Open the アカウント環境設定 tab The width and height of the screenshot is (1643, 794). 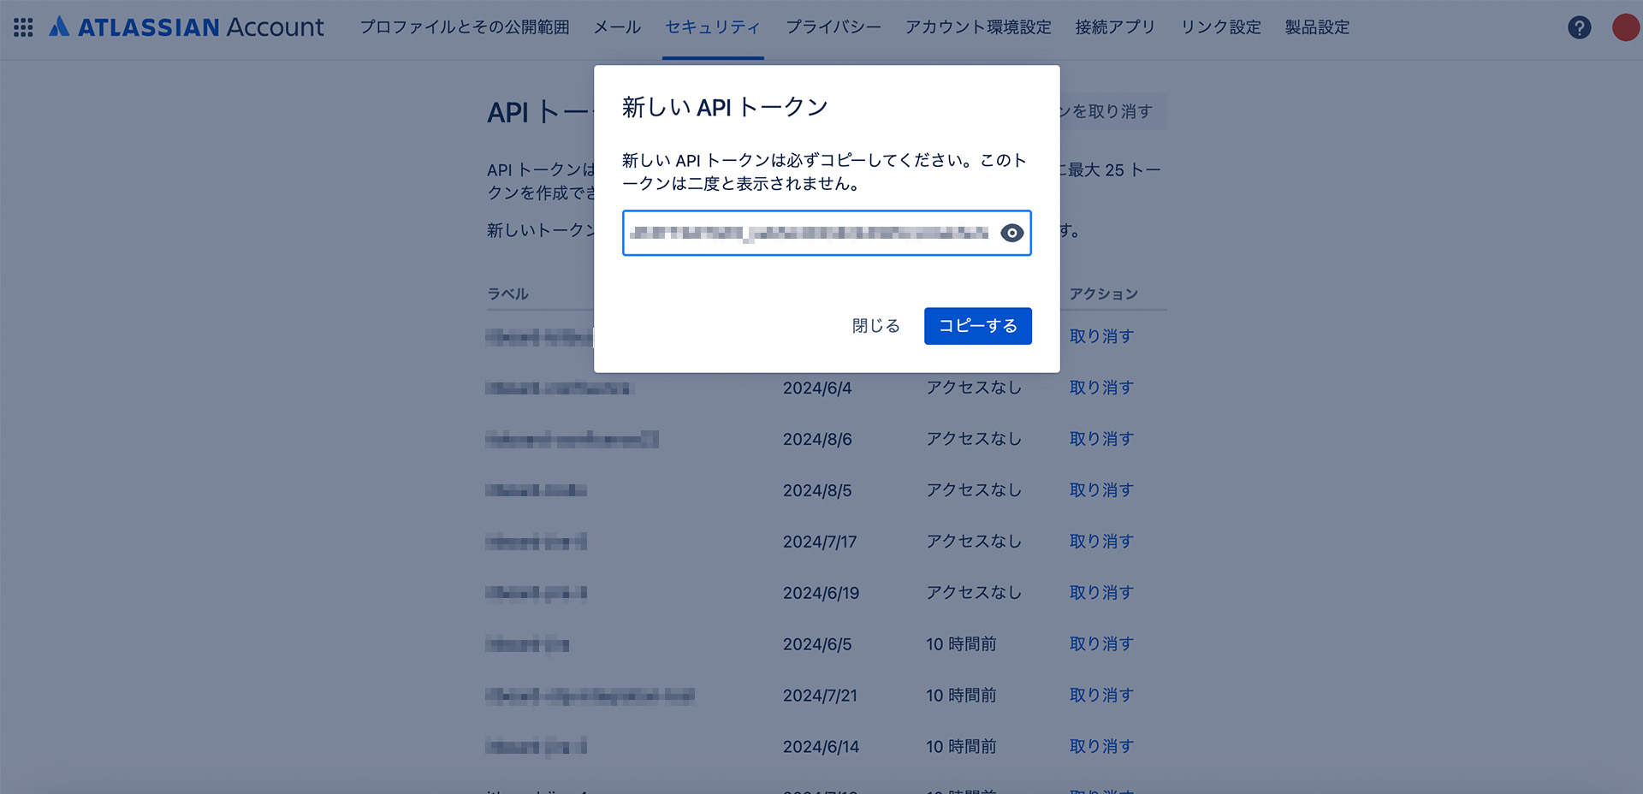pyautogui.click(x=978, y=27)
